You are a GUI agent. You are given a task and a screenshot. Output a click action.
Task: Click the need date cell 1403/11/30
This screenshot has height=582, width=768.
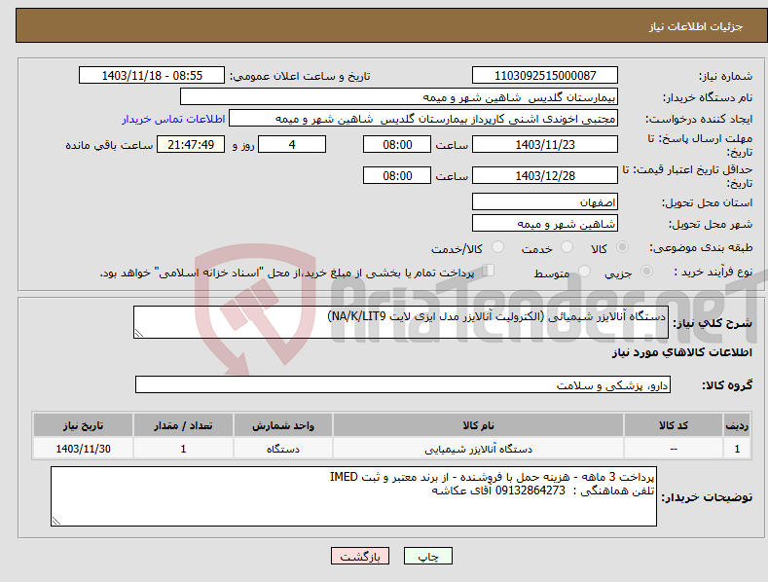point(84,449)
